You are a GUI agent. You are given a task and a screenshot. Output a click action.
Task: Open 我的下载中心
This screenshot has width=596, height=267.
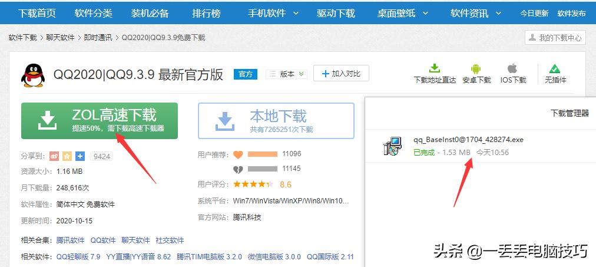point(555,38)
